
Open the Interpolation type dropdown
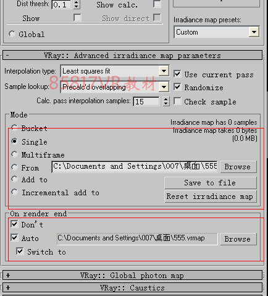(x=164, y=71)
